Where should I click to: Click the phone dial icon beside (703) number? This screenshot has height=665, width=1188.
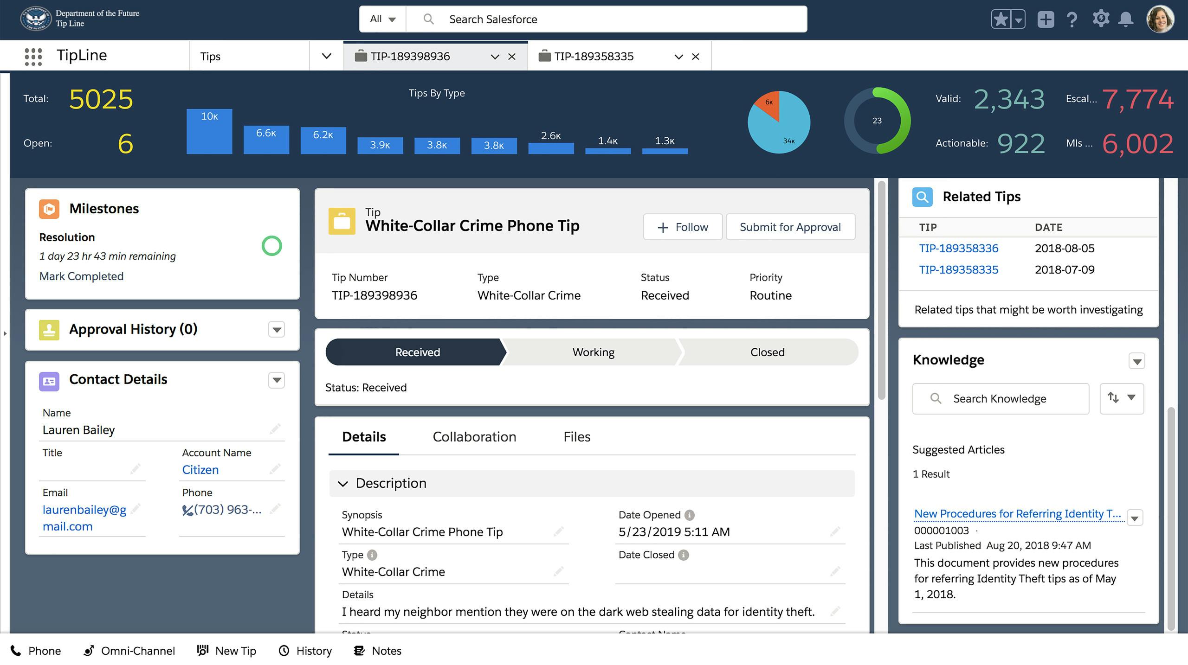(187, 511)
